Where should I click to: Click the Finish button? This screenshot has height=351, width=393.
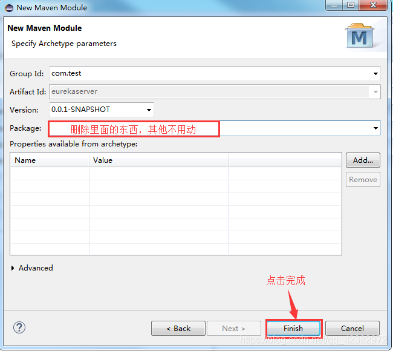tap(293, 329)
